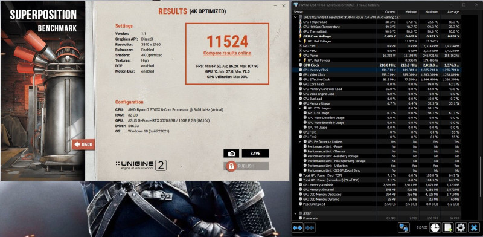Select the Performance Limit - Utilization row
Screen dimensions: 483x237
[x=376, y=166]
